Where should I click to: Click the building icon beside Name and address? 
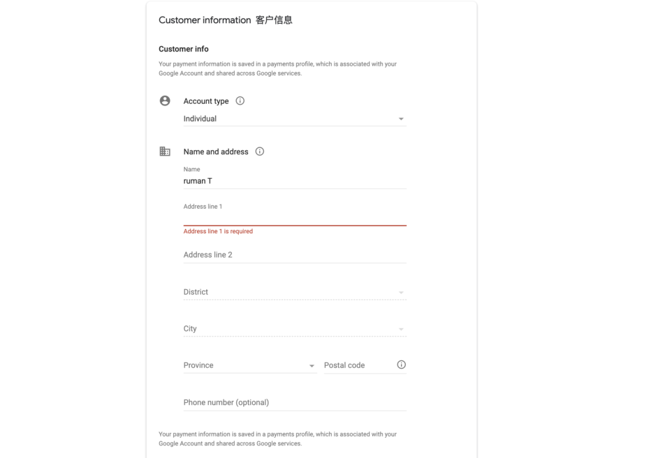[x=165, y=151]
